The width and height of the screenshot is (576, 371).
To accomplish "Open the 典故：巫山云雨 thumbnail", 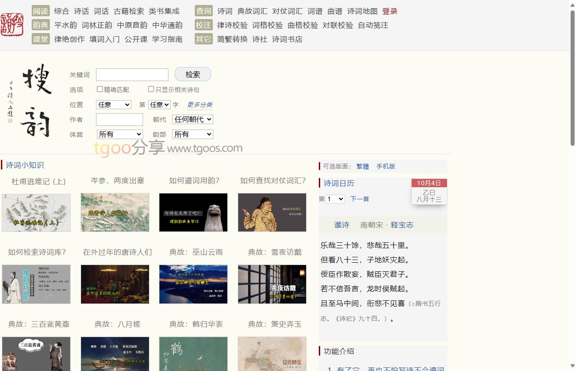I will (193, 284).
